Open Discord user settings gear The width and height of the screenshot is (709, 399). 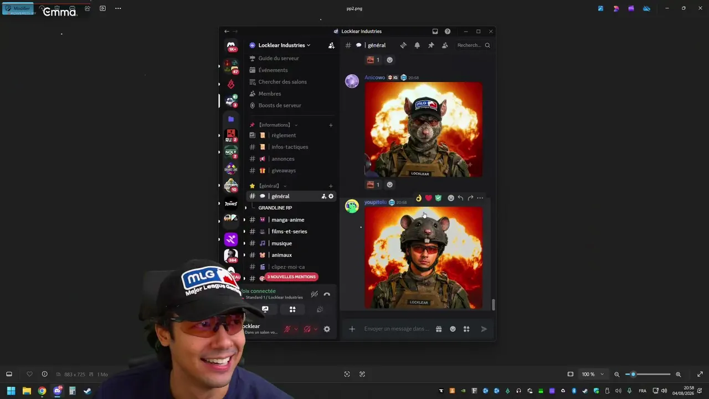coord(327,329)
